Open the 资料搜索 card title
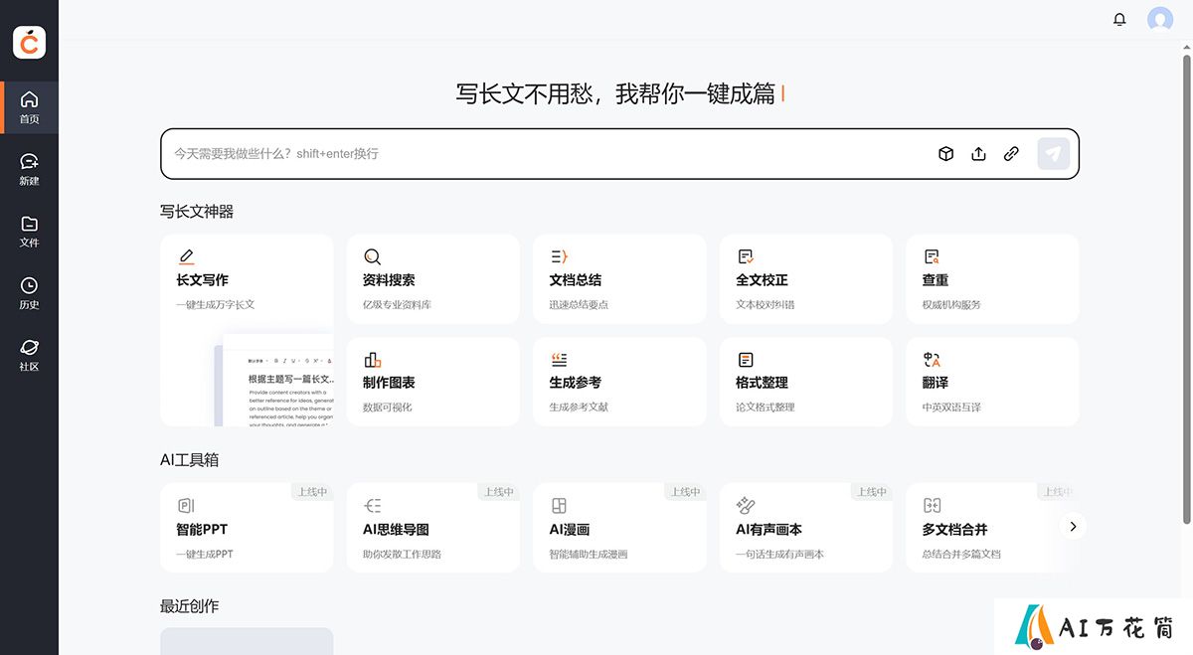The image size is (1193, 655). tap(389, 280)
